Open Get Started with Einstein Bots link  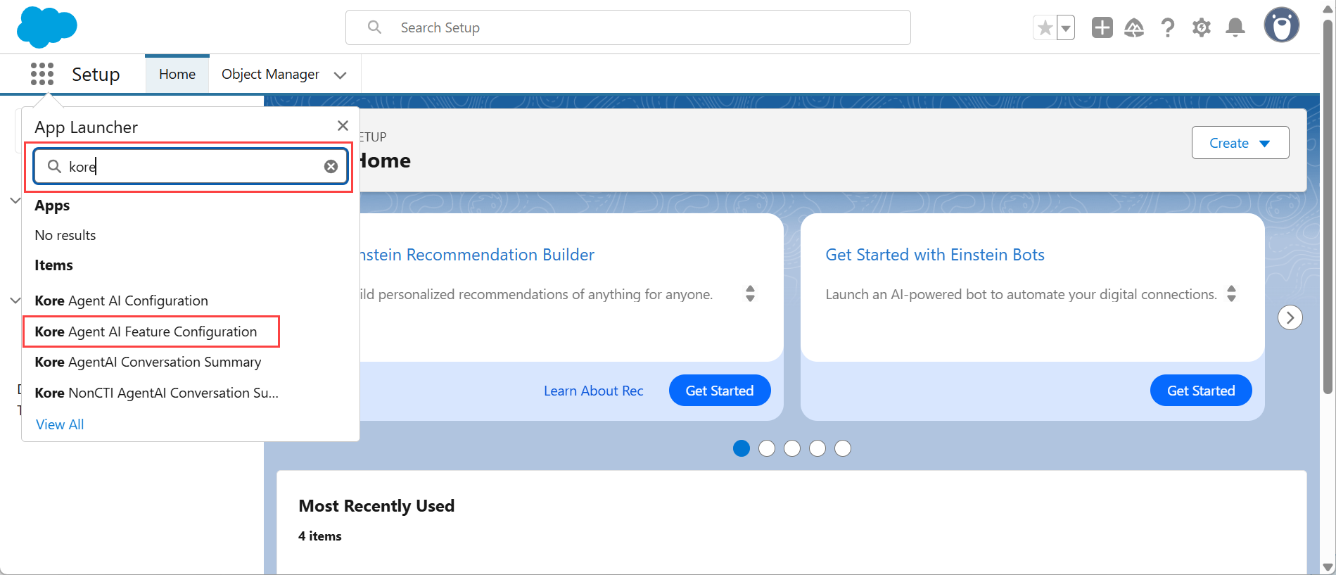935,255
